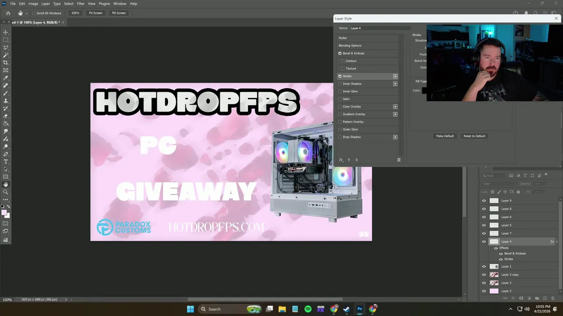Enable the Inner Shadow checkbox

[x=340, y=84]
